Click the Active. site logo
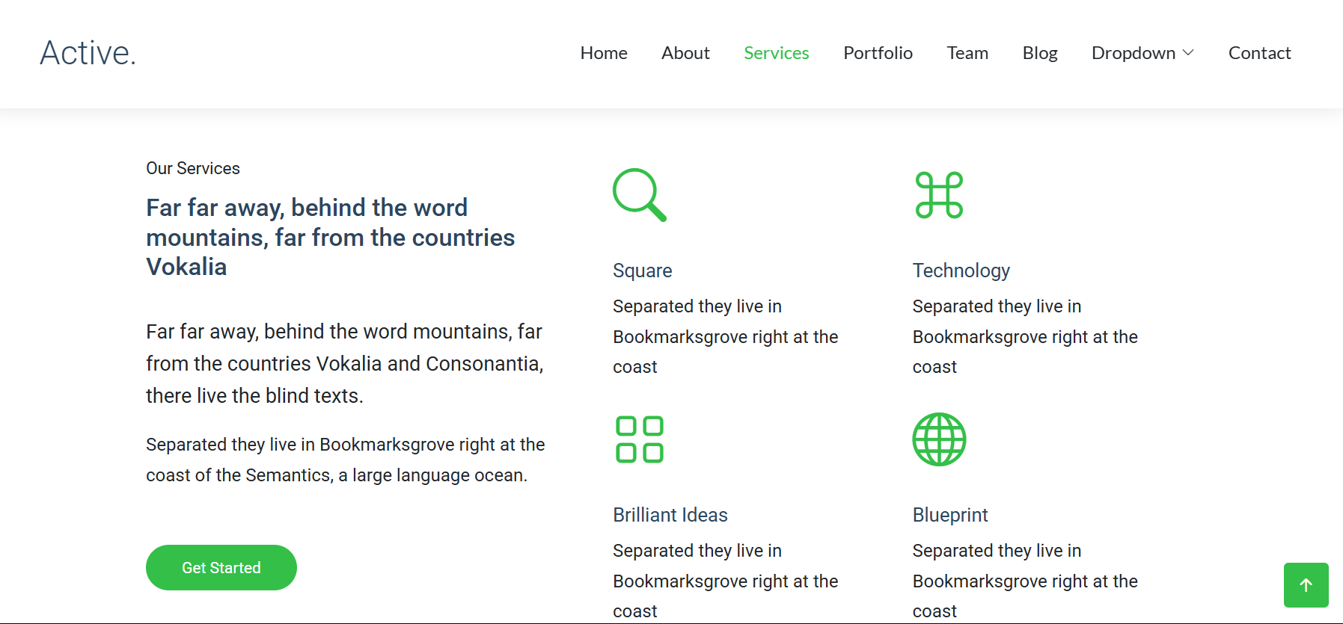The width and height of the screenshot is (1343, 624). (88, 53)
